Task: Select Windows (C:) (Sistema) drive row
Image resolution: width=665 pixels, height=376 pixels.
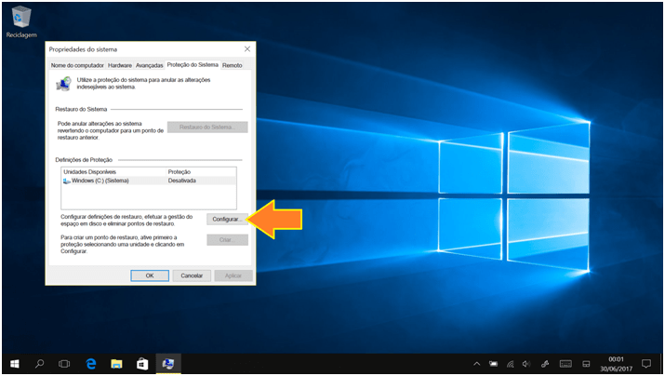Action: [x=102, y=181]
